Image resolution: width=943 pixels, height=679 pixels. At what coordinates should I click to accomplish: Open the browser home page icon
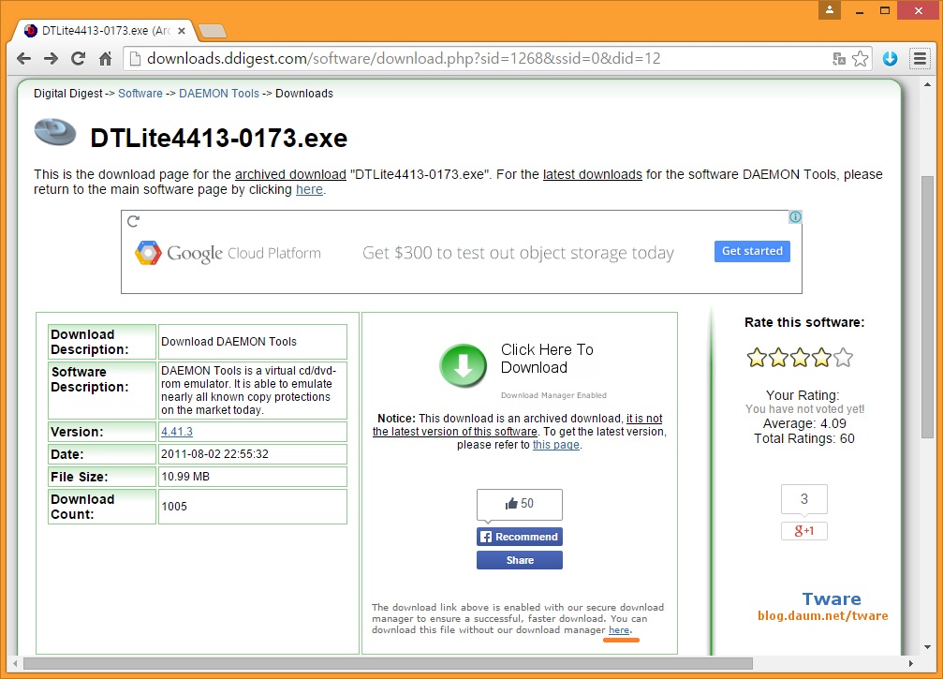click(105, 58)
